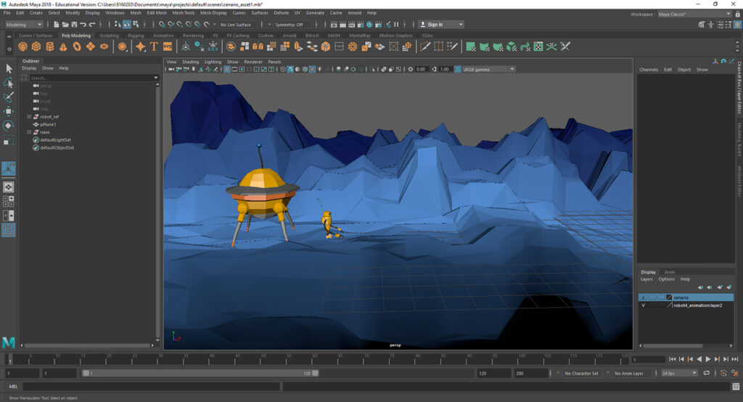Click the polygon sphere shelf icon
Screen dimensions: 743x402
click(24, 46)
